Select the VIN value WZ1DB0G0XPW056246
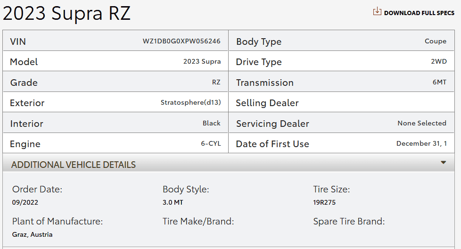Viewport: 461px width, 249px height. (x=181, y=41)
